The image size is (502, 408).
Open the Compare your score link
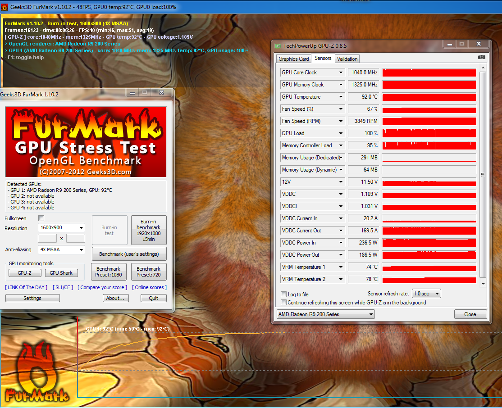102,287
